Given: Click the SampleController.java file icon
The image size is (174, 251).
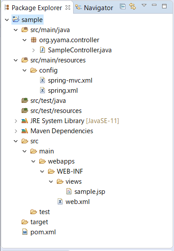Looking at the screenshot, I should click(42, 50).
